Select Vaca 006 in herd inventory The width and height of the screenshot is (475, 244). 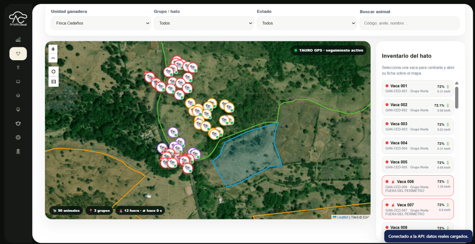418,185
